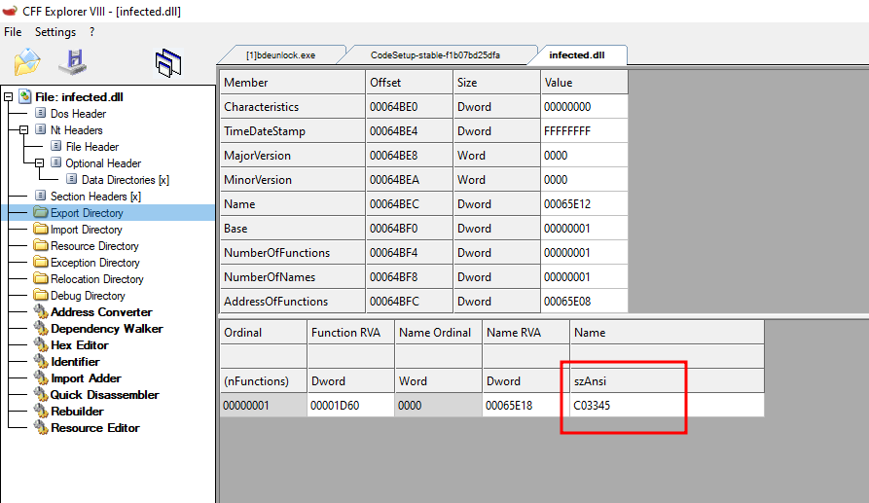869x503 pixels.
Task: Switch to the [1]bdeunlock.exe tab
Action: pos(280,55)
